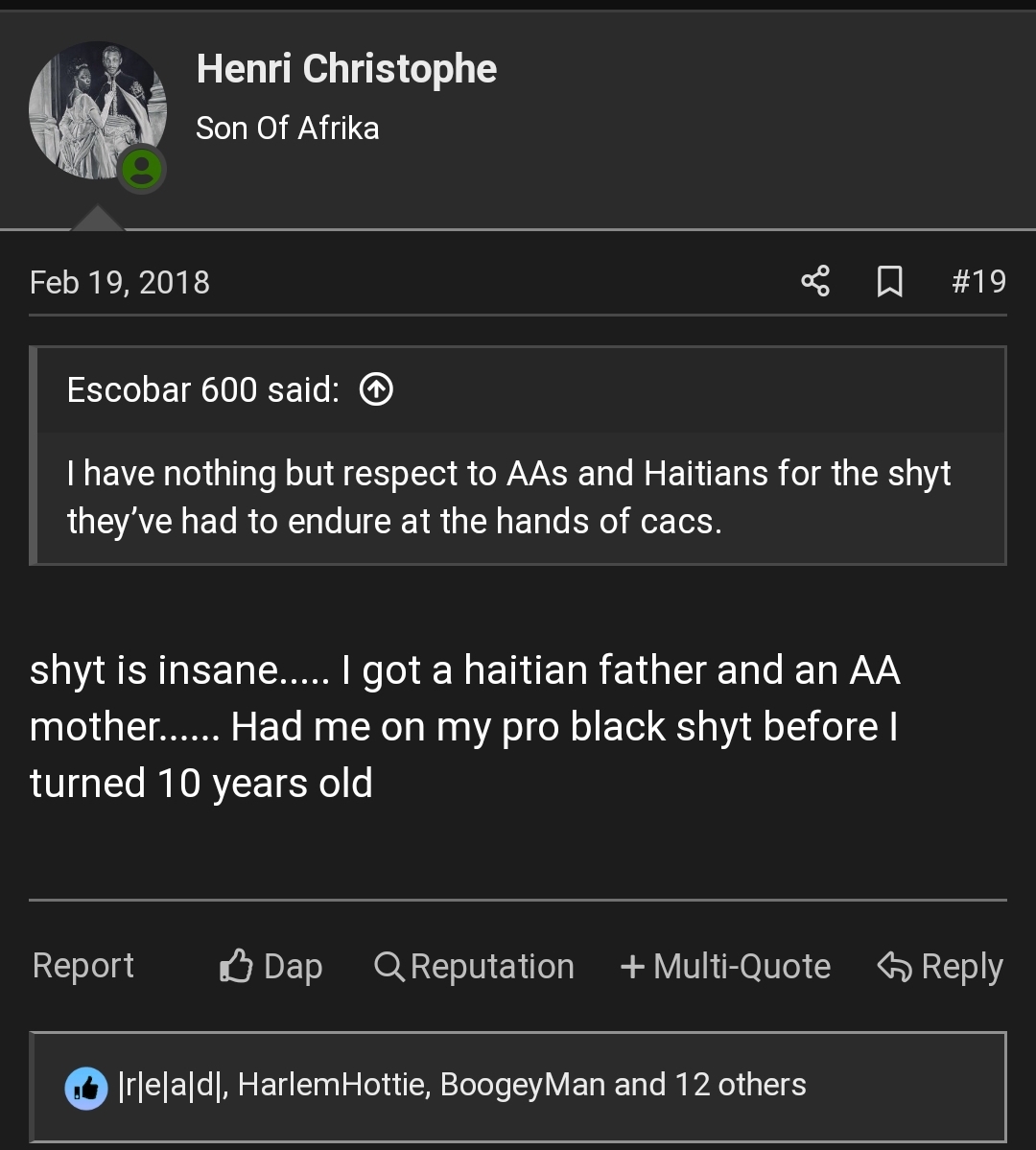Open the post permalink #19
Viewport: 1036px width, 1150px height.
pos(978,281)
